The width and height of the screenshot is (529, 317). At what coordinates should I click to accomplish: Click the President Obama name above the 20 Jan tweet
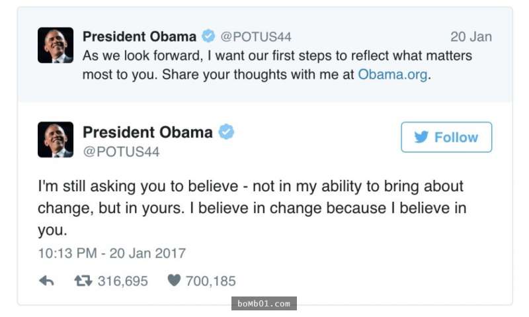coord(140,36)
